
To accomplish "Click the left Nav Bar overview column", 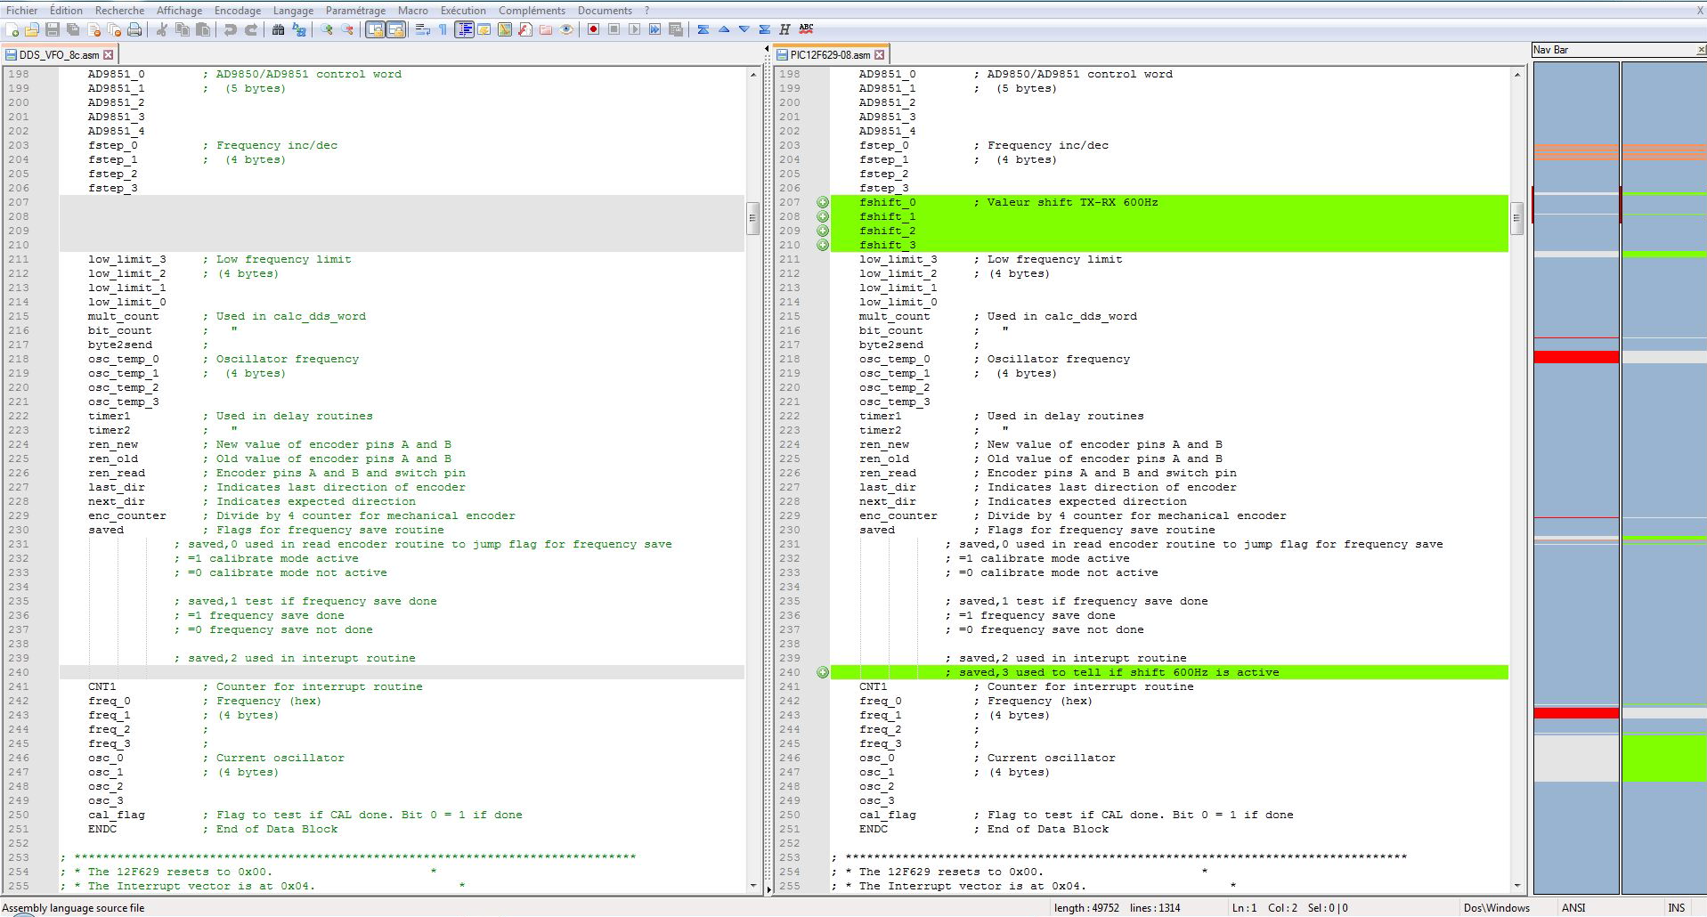I will coord(1575,477).
